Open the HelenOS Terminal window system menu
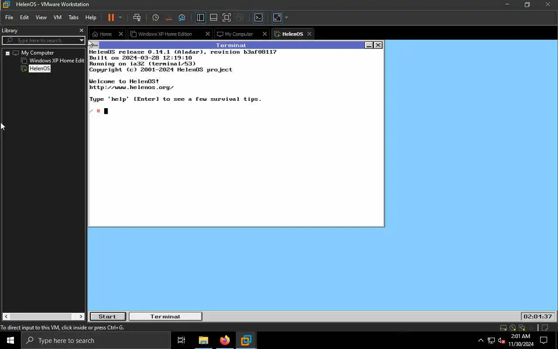The height and width of the screenshot is (349, 558). (x=94, y=45)
